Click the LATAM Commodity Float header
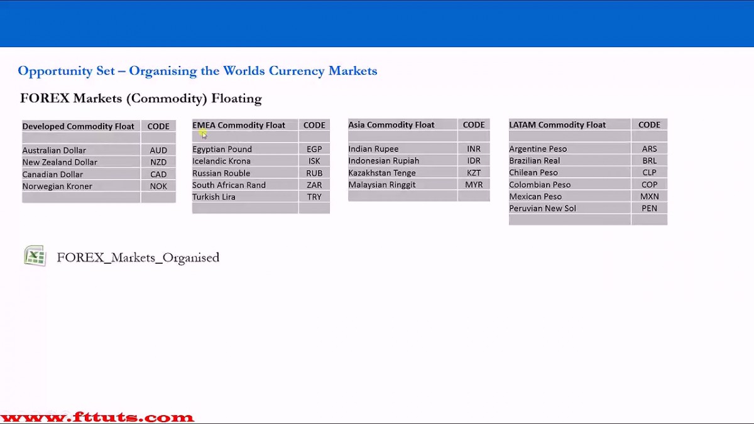The width and height of the screenshot is (754, 424). point(569,124)
